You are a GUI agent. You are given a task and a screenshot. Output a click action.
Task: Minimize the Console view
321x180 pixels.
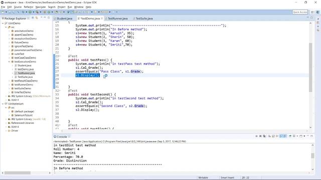(x=307, y=136)
